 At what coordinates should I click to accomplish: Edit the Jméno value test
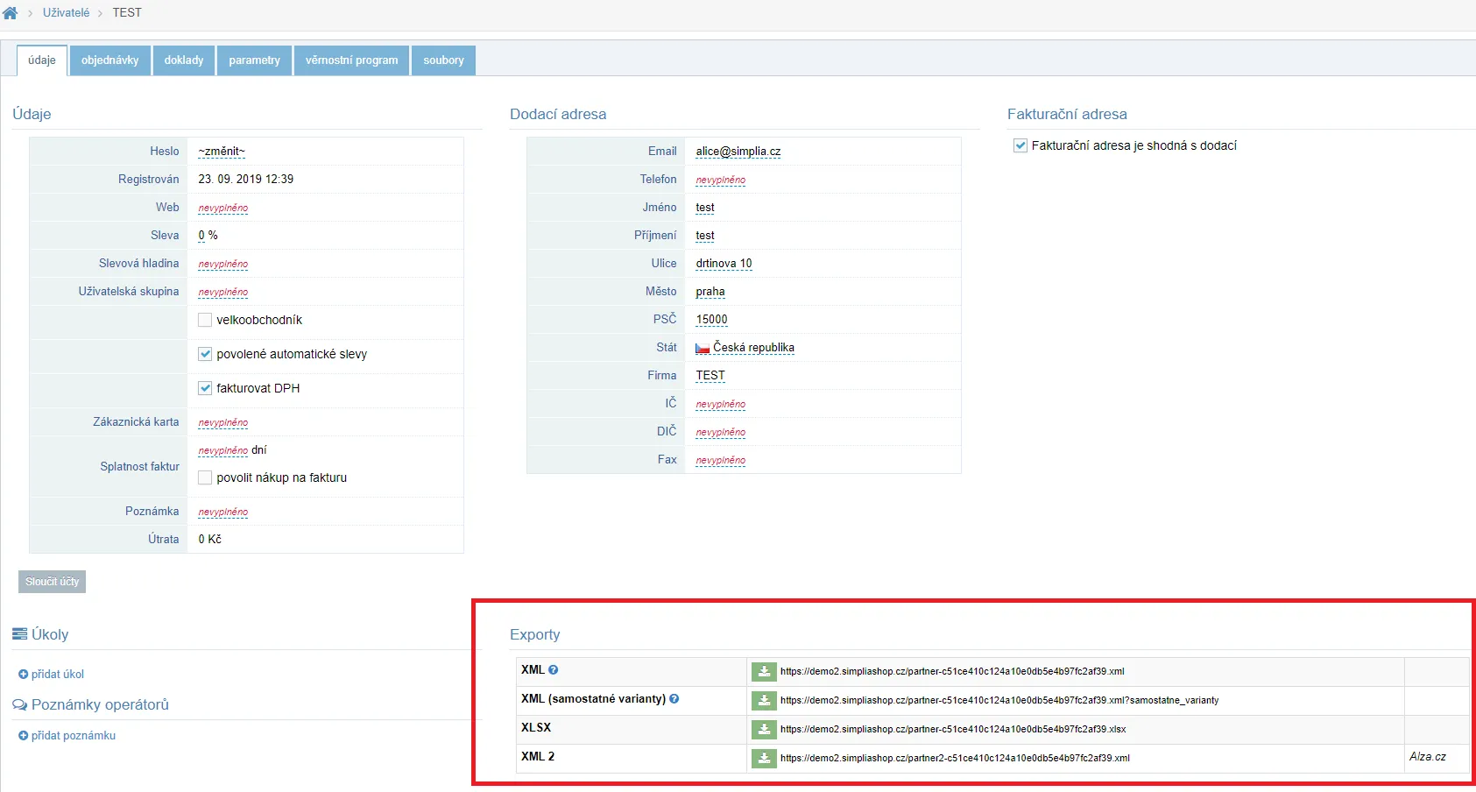[x=705, y=208]
